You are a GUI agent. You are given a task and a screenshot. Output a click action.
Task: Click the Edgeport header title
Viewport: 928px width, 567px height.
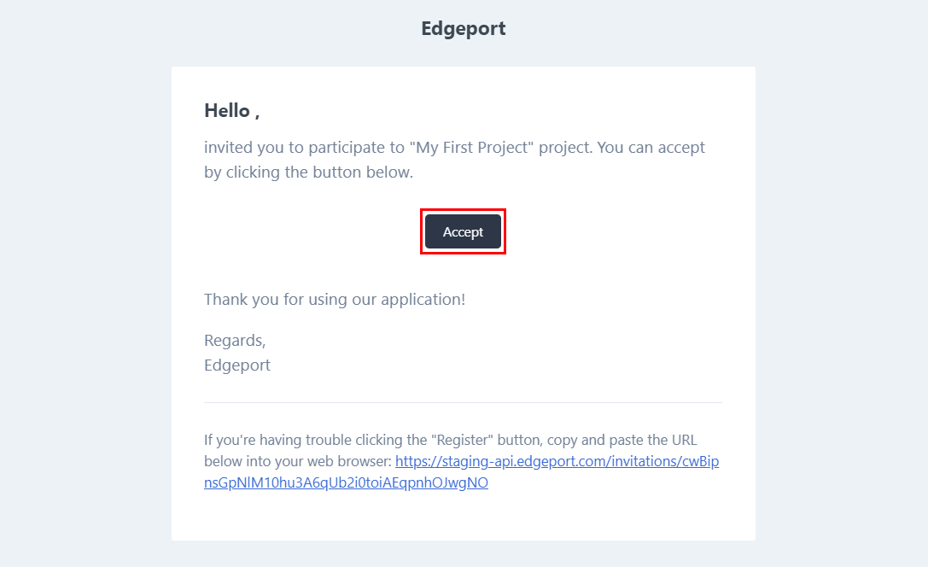coord(463,28)
